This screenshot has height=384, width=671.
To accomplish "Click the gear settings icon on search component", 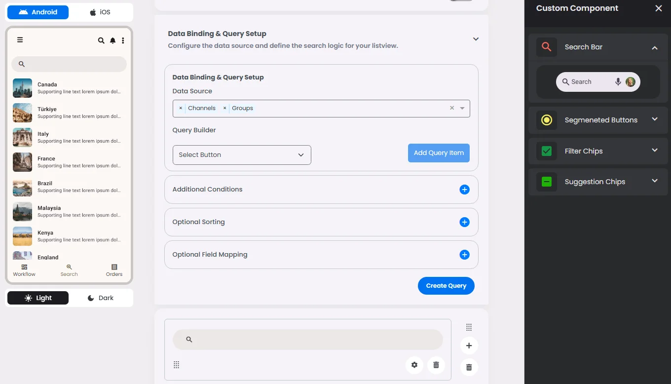I will click(x=414, y=365).
